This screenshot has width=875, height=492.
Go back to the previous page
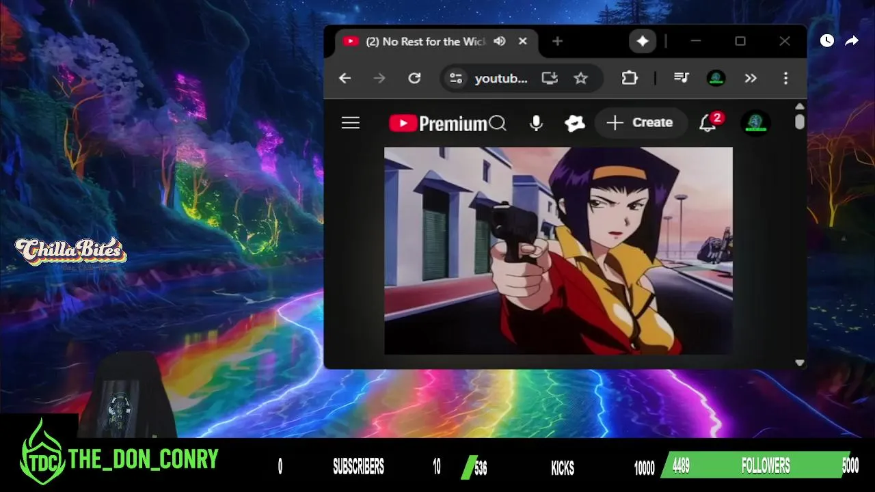(345, 79)
